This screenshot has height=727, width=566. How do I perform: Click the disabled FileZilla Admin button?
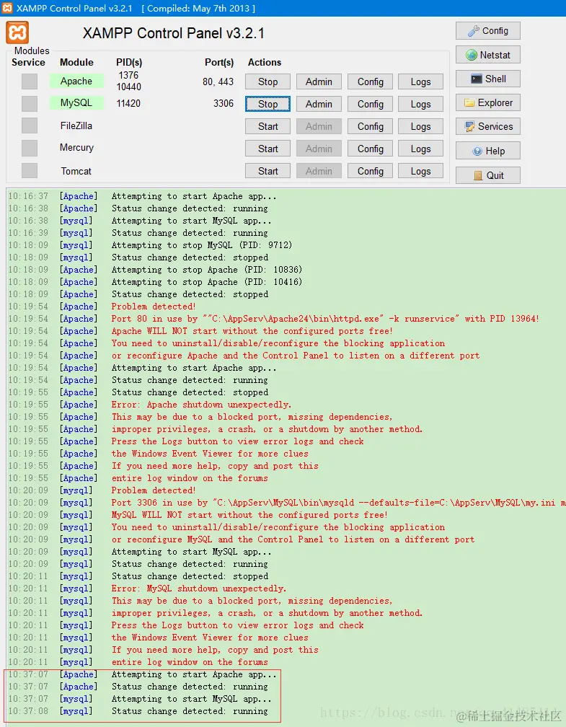[319, 126]
